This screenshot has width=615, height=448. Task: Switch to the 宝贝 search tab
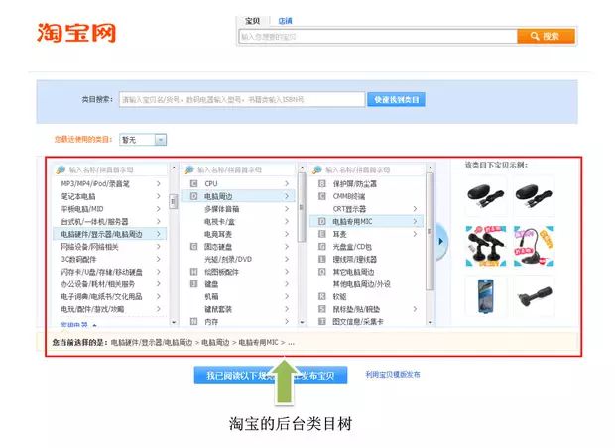coord(252,21)
